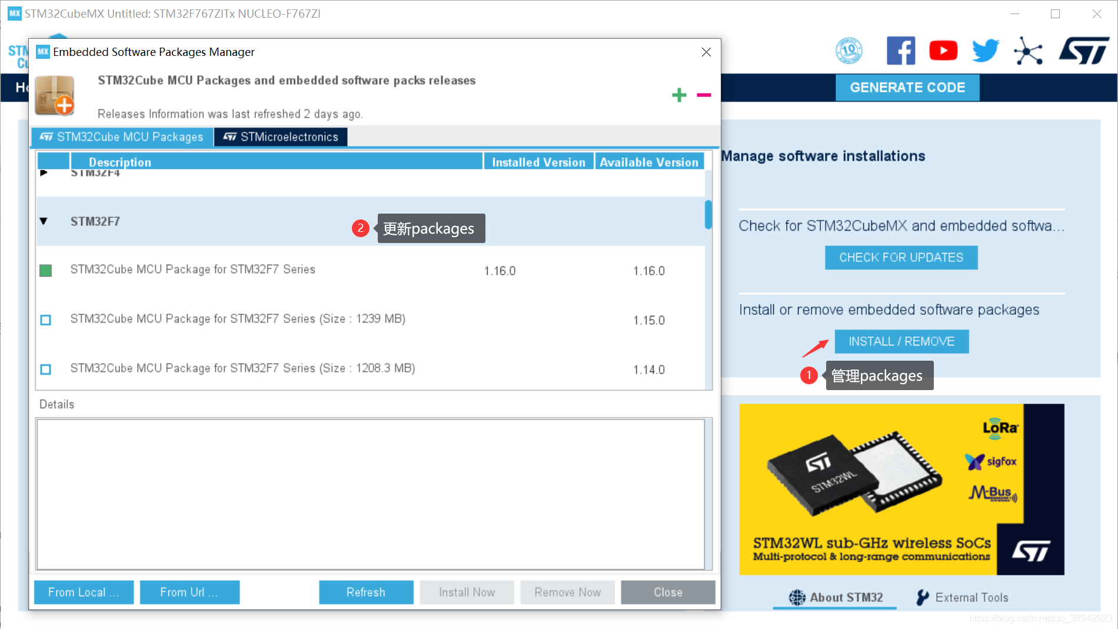The image size is (1118, 629).
Task: Click the available version 1.15.0 cell
Action: coord(649,320)
